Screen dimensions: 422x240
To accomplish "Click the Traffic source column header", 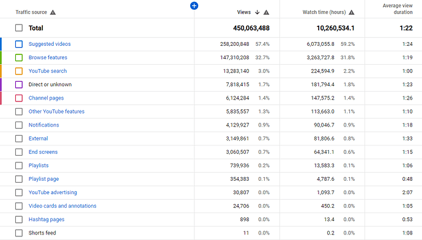I will [31, 12].
